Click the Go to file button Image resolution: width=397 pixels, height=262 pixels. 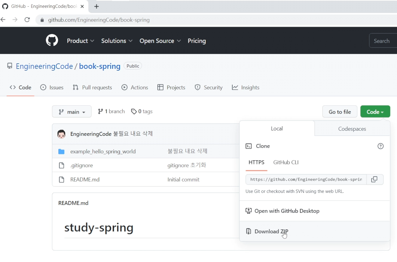point(340,112)
